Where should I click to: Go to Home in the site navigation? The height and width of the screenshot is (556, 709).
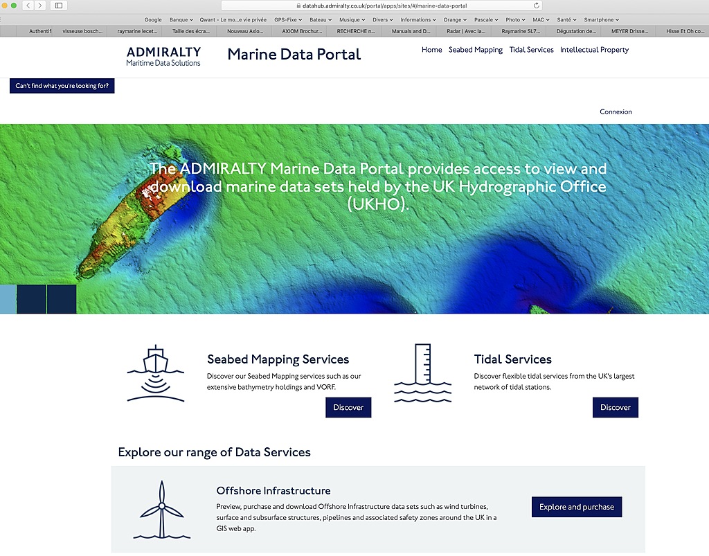[x=432, y=50]
